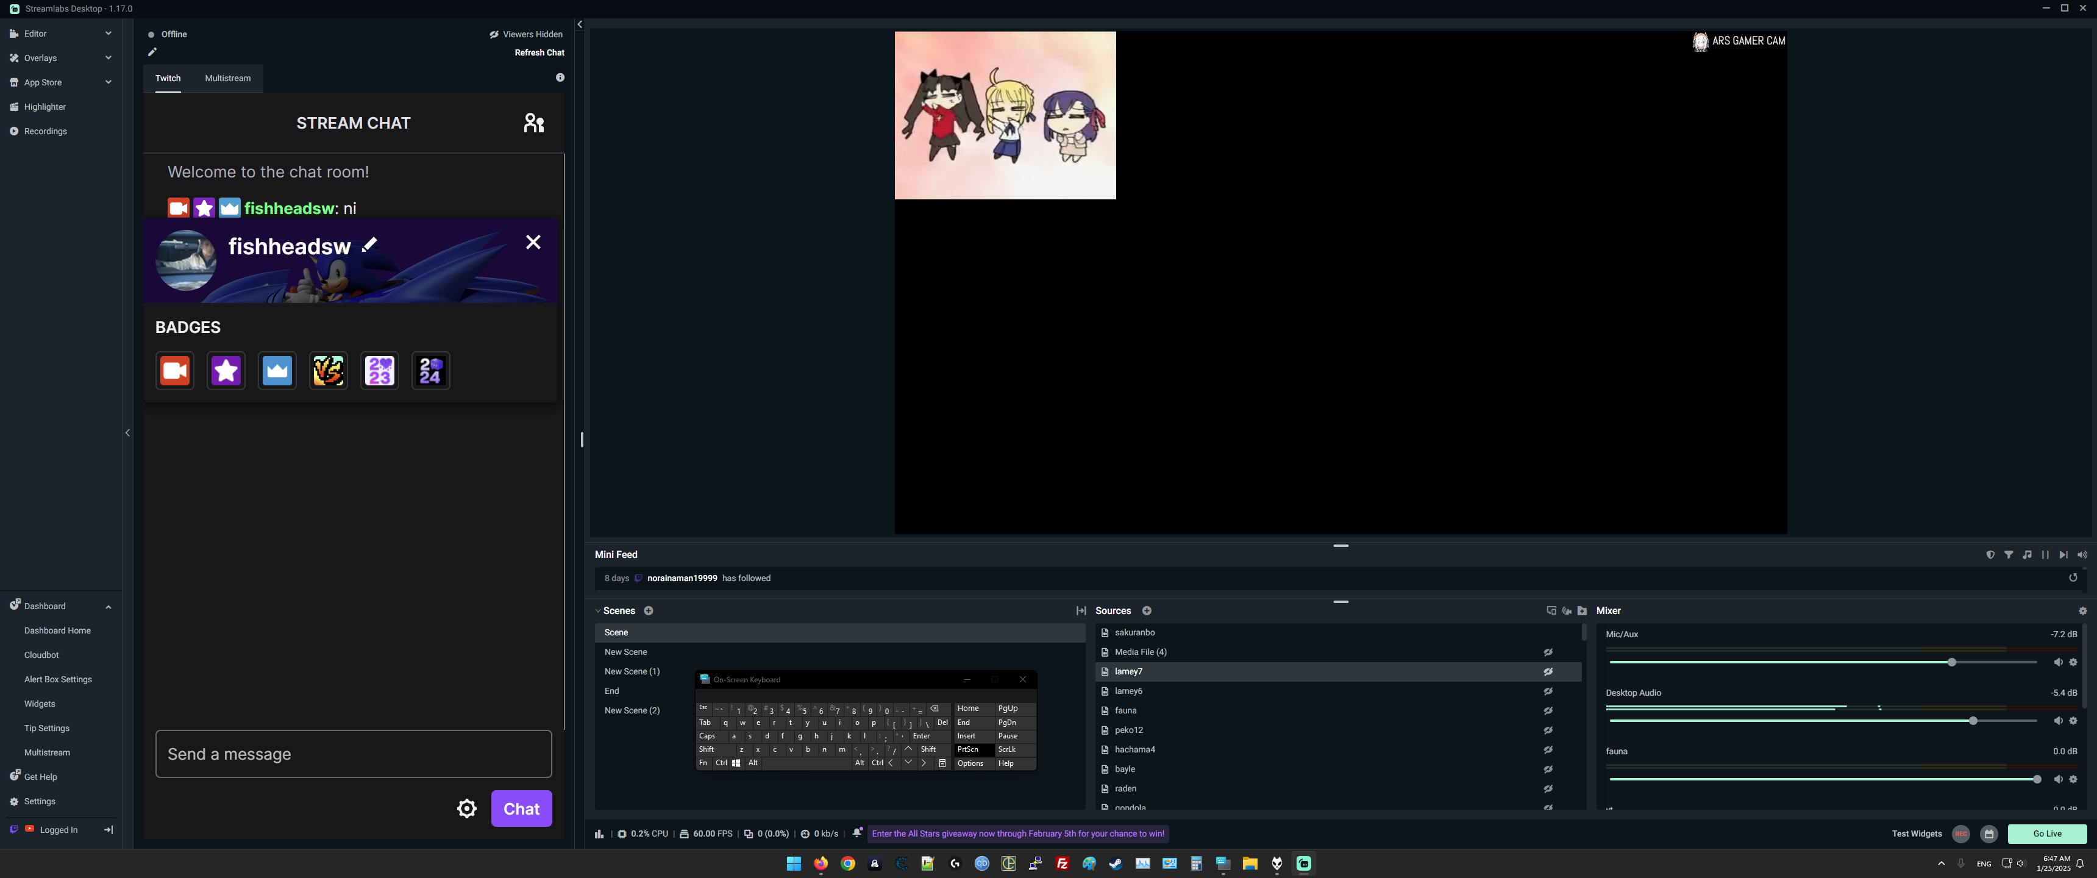Mute the Mic/Aux audio

[2058, 662]
